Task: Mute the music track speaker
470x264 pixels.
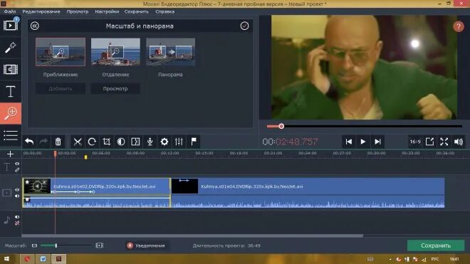Action: point(17,216)
